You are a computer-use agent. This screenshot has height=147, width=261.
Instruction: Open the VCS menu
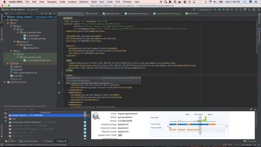118,2
